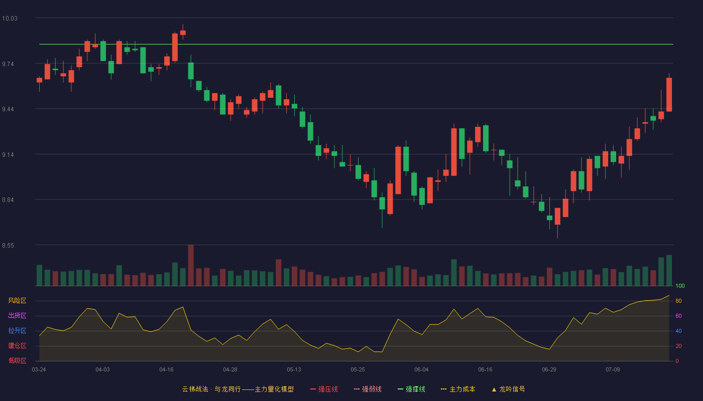Image resolution: width=703 pixels, height=401 pixels.
Task: Click the 05-25 date label
Action: click(358, 369)
